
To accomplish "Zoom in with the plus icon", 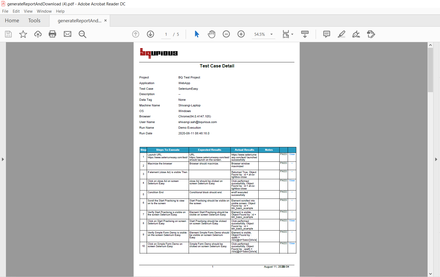I will coord(241,34).
